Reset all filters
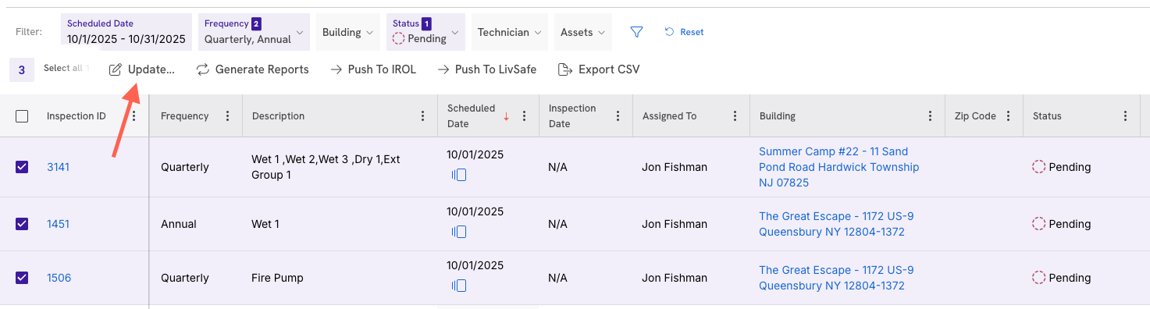This screenshot has width=1150, height=309. point(684,32)
